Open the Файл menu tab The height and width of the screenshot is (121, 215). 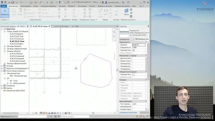pyautogui.click(x=4, y=6)
